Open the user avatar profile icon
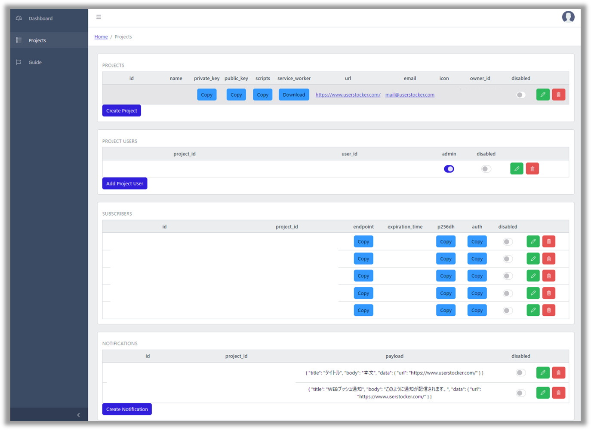The height and width of the screenshot is (430, 591). point(568,17)
